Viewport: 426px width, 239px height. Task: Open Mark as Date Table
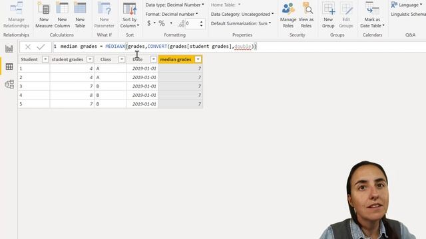tap(372, 15)
